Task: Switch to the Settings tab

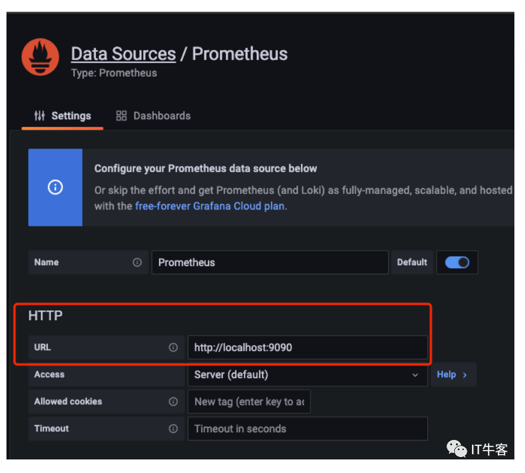Action: [x=62, y=116]
